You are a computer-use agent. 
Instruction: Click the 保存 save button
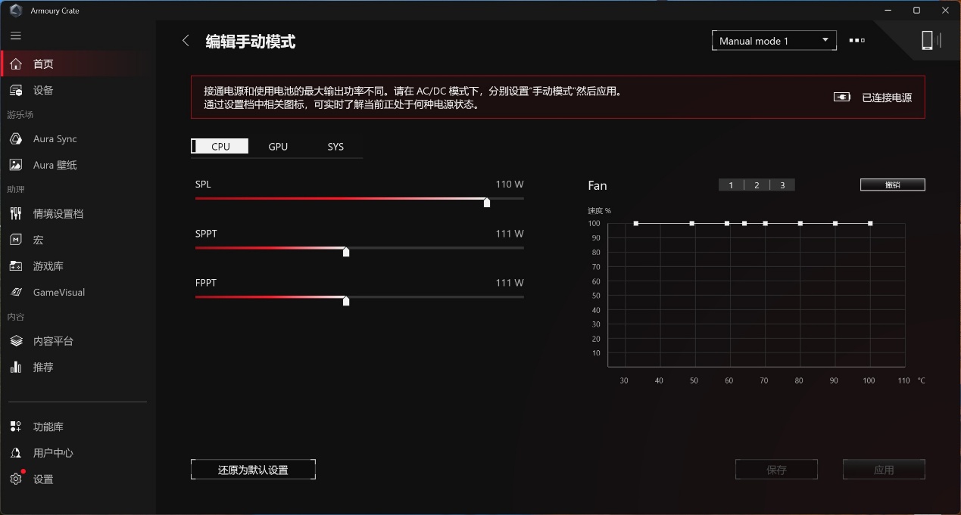[x=776, y=470]
